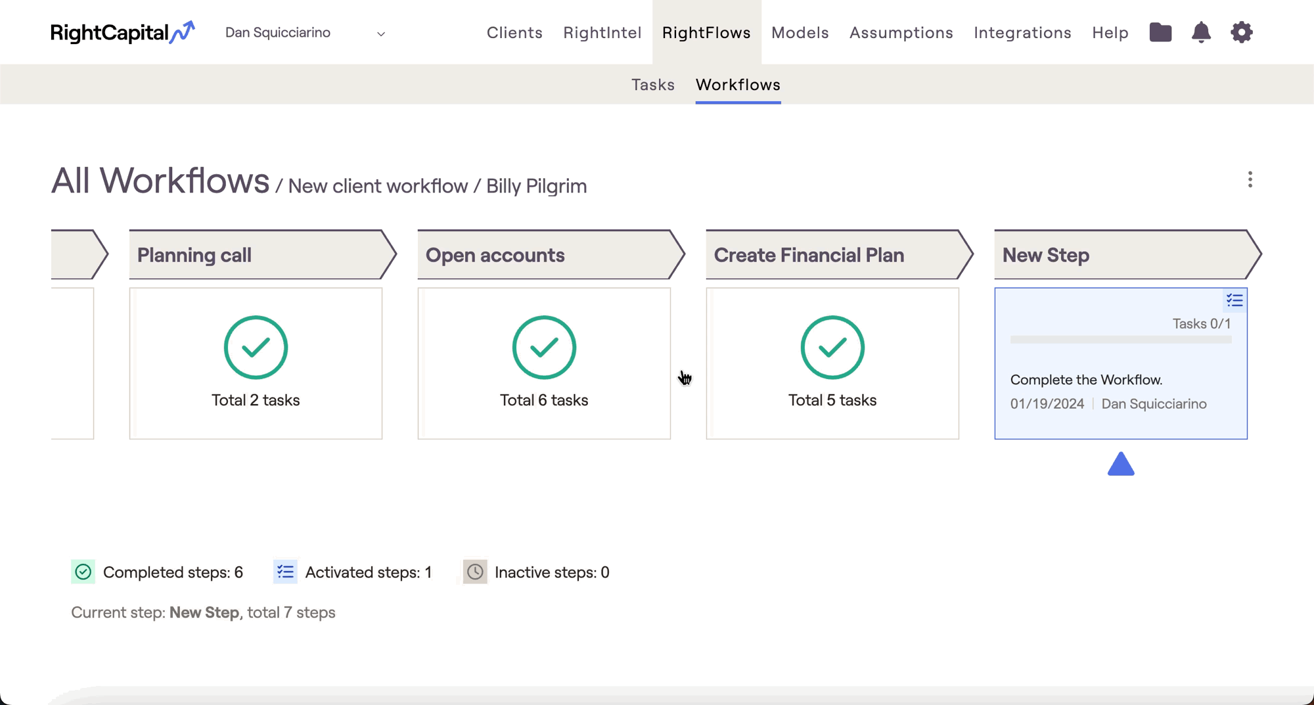
Task: Go to the Models menu item
Action: (800, 33)
